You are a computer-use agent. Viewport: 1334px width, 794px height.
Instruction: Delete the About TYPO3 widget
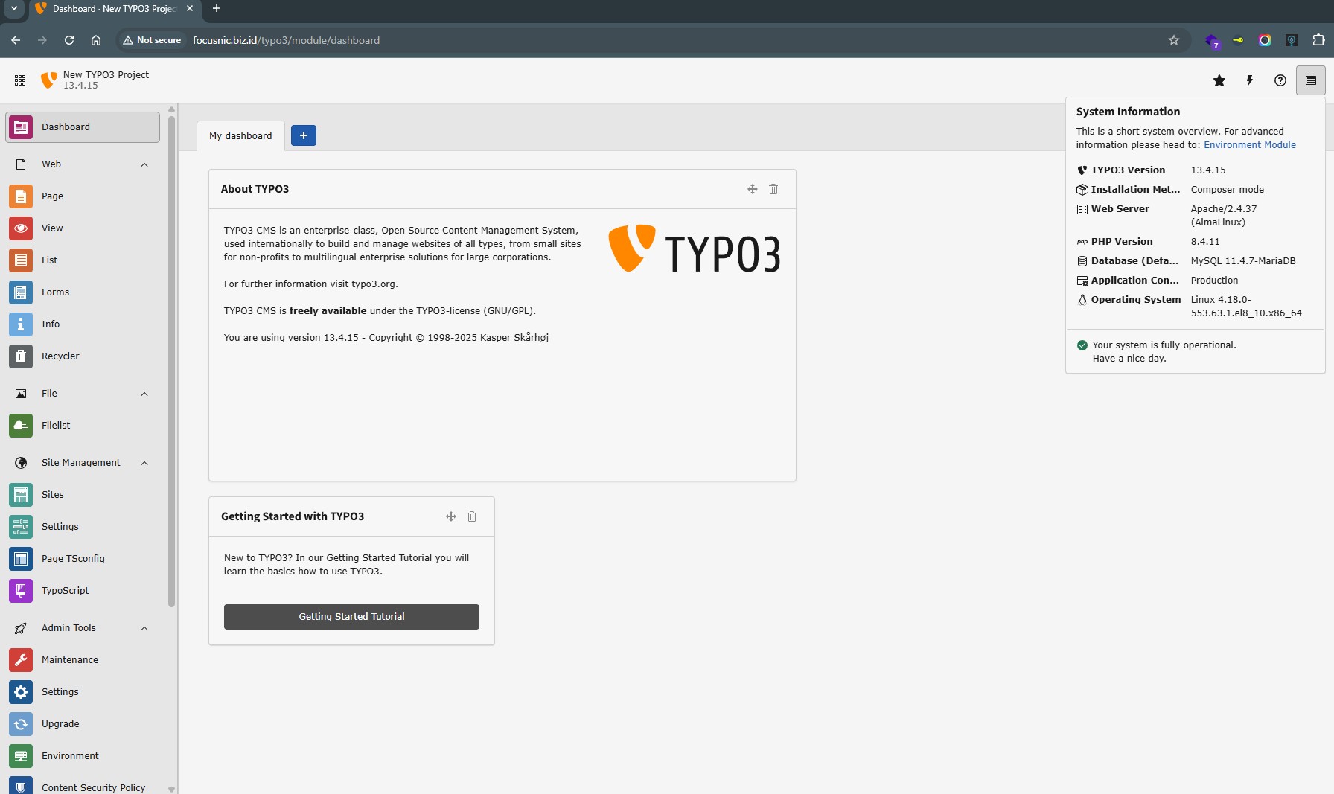click(x=773, y=189)
